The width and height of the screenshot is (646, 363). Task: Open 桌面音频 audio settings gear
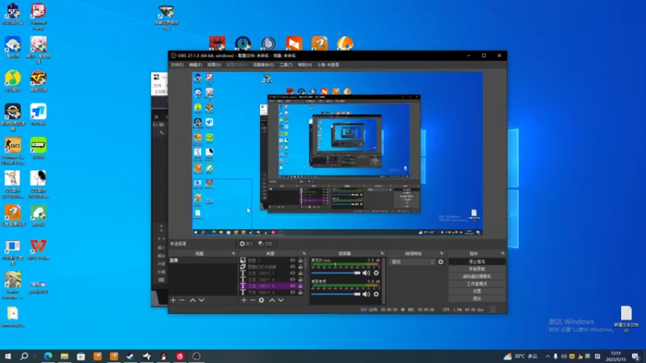point(375,294)
